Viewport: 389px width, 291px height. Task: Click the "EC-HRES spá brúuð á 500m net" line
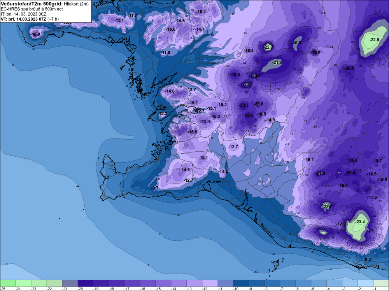click(32, 9)
